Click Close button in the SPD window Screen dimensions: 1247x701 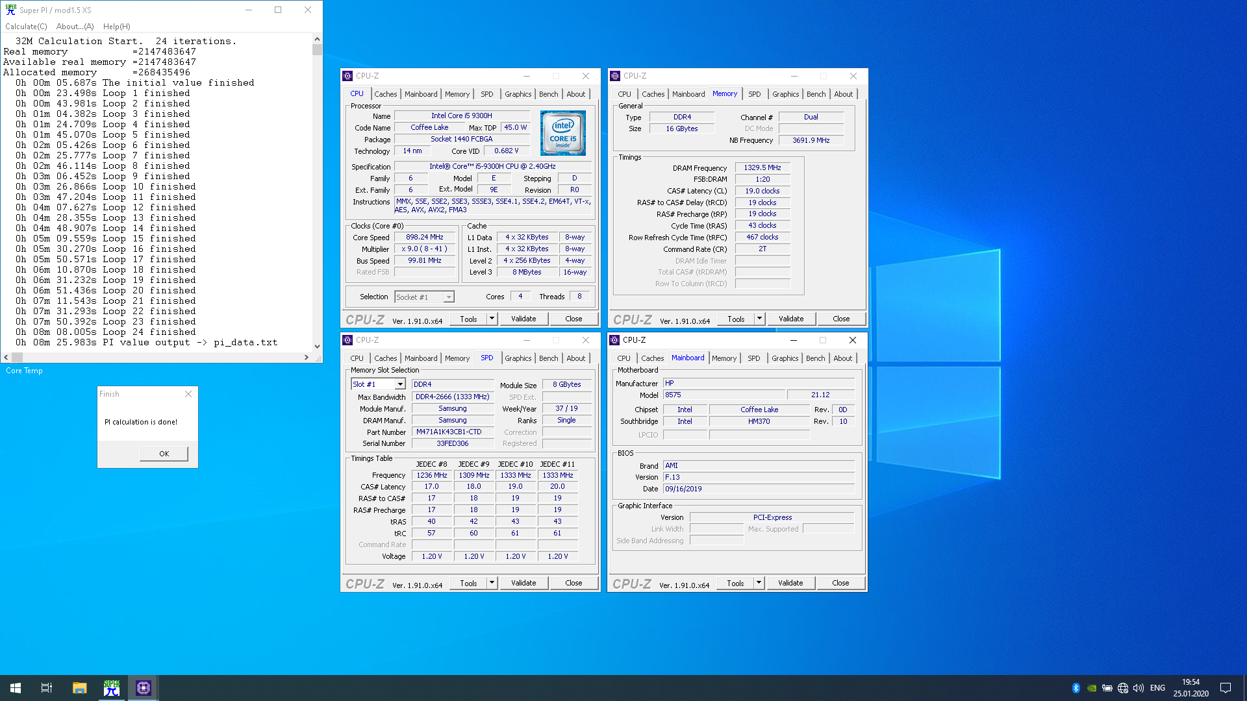(x=573, y=583)
